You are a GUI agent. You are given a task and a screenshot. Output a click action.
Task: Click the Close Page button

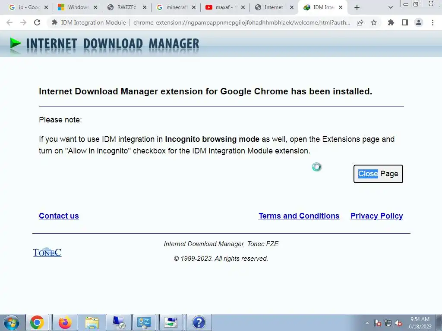[378, 174]
